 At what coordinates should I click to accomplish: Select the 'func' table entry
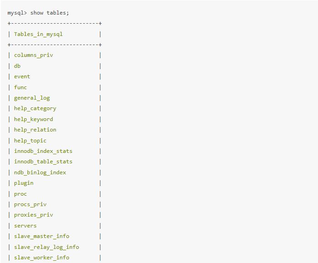pos(20,87)
